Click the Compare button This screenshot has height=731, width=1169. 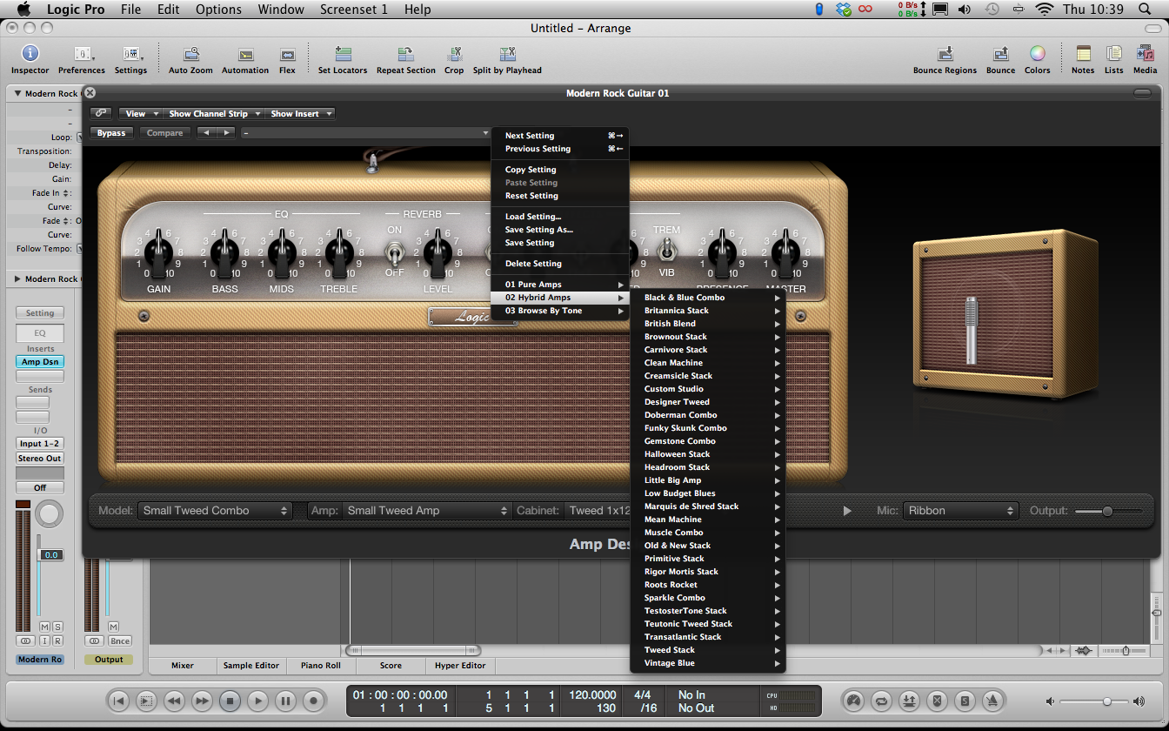coord(164,133)
